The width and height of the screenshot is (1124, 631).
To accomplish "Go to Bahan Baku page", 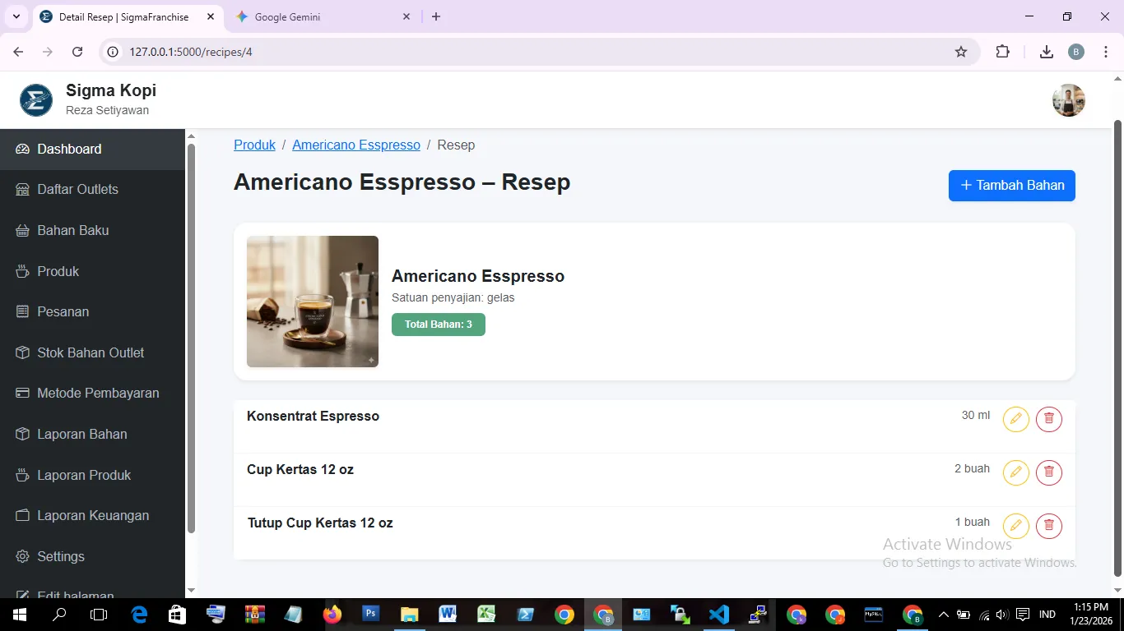I will [92, 231].
